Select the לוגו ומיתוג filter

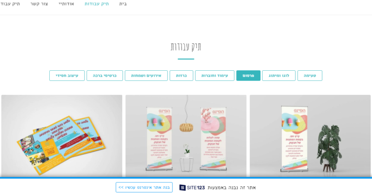(x=279, y=75)
